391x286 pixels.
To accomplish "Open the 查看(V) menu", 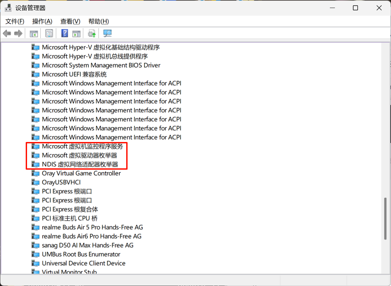I will (70, 21).
